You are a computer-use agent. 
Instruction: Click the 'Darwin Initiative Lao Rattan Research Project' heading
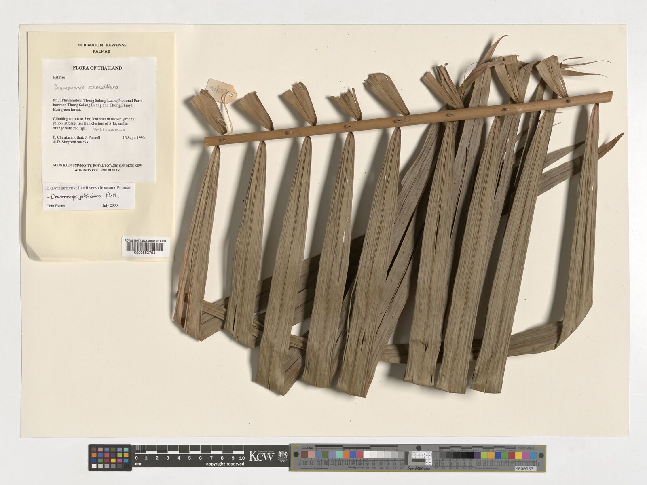tap(88, 188)
